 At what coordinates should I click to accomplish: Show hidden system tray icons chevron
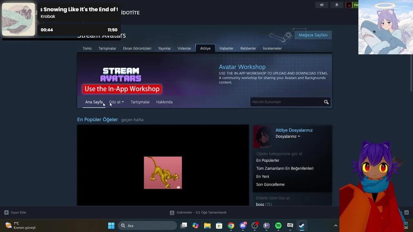pos(336,226)
